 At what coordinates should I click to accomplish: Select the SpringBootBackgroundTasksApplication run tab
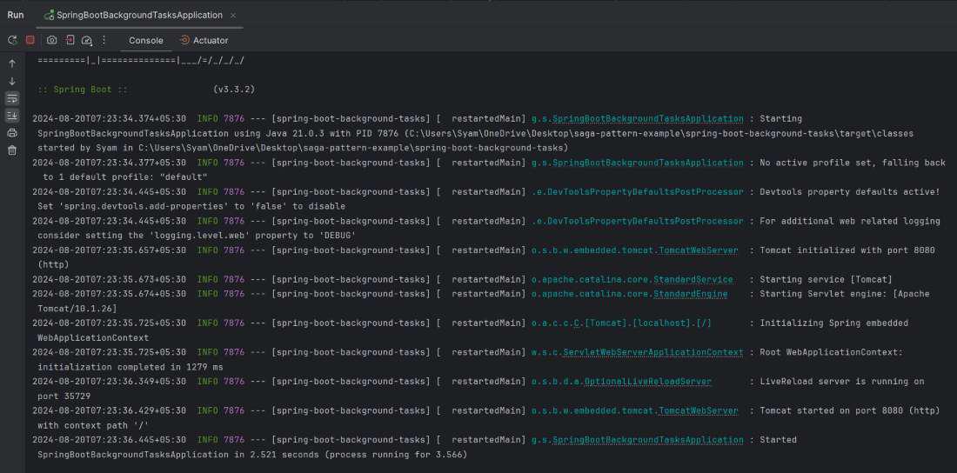(133, 15)
